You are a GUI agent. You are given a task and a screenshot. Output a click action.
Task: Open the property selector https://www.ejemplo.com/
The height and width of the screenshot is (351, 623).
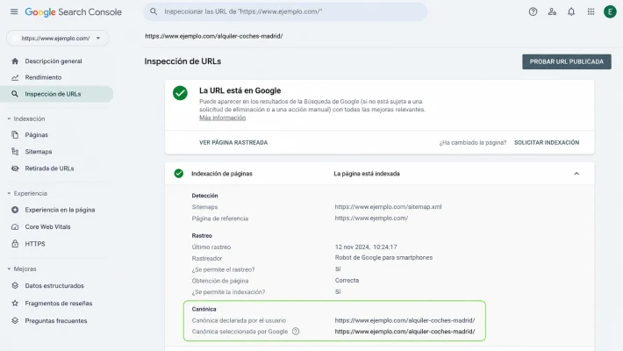[x=57, y=38]
